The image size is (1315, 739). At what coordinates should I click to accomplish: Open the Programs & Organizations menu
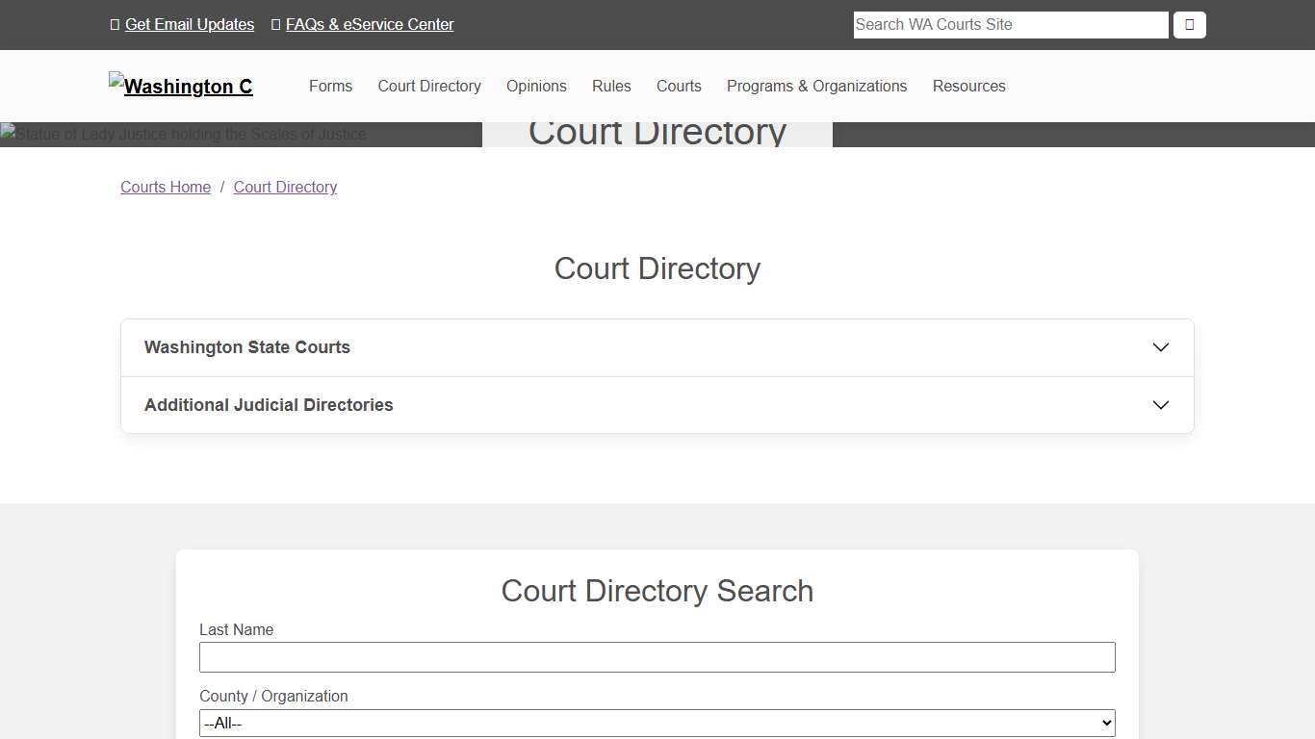click(x=816, y=86)
